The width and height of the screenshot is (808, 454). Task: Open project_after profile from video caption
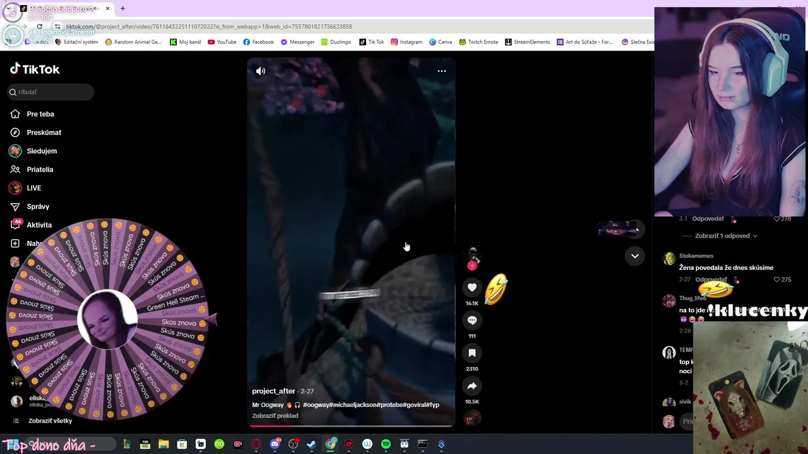click(x=273, y=391)
